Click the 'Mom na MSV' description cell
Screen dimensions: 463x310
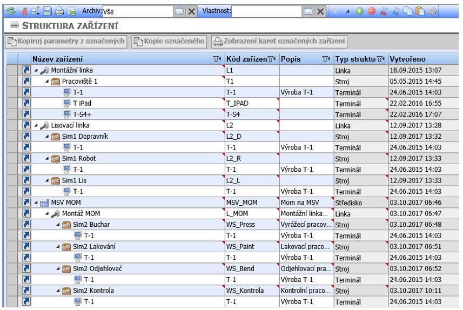(306, 203)
